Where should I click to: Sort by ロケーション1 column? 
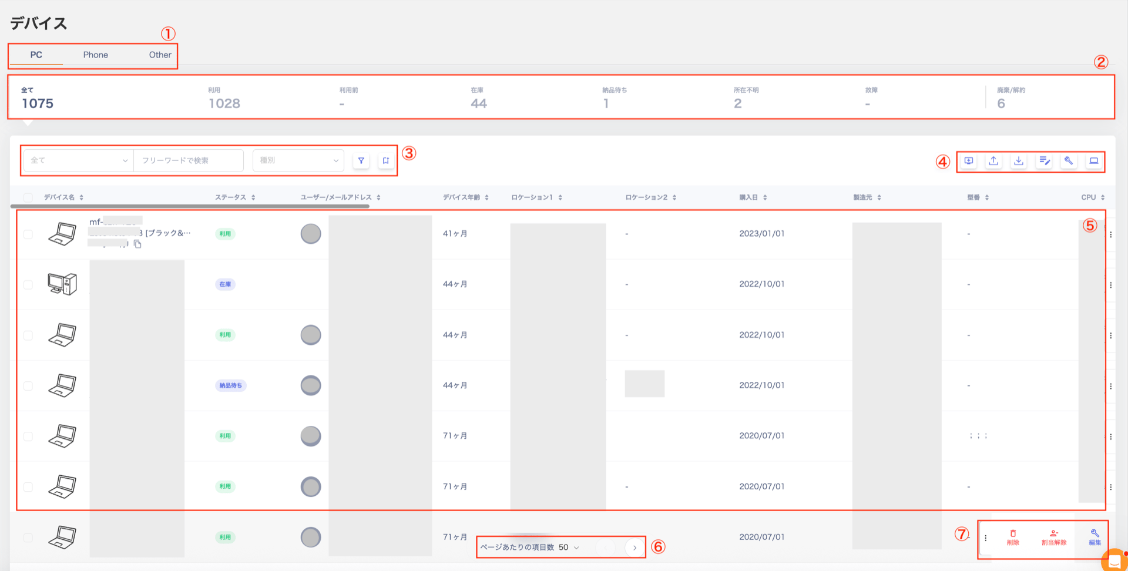560,197
